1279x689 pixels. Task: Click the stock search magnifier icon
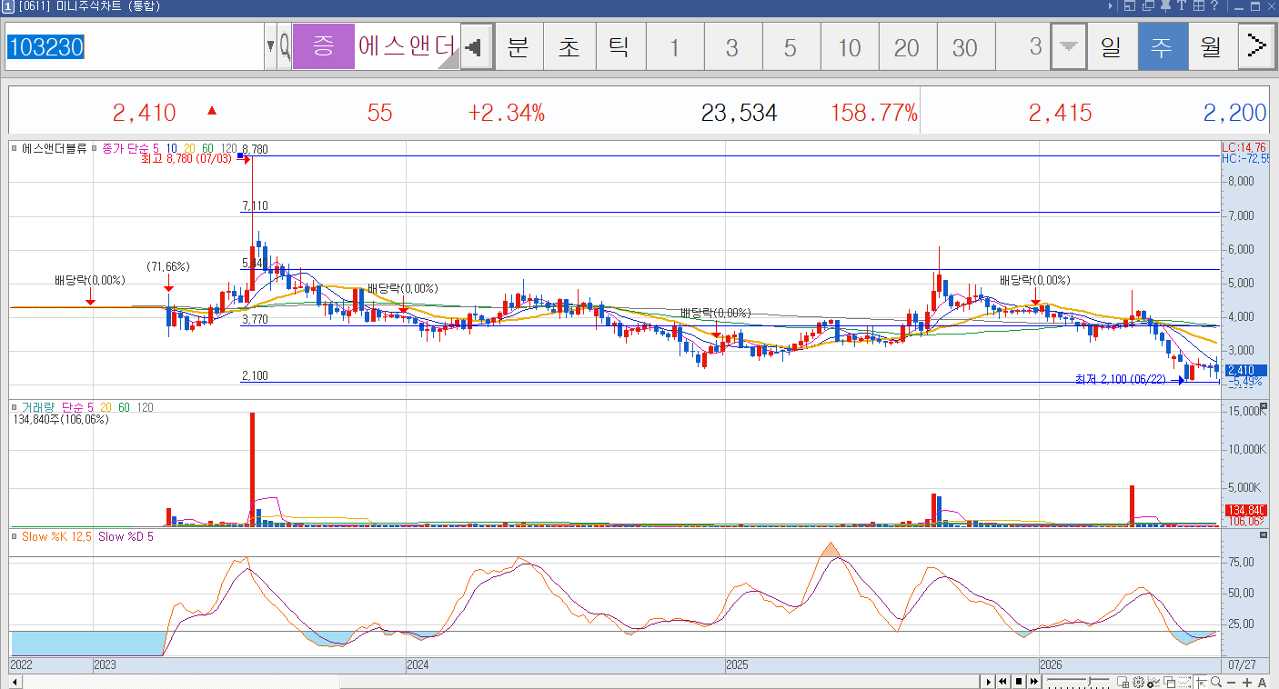[x=285, y=46]
